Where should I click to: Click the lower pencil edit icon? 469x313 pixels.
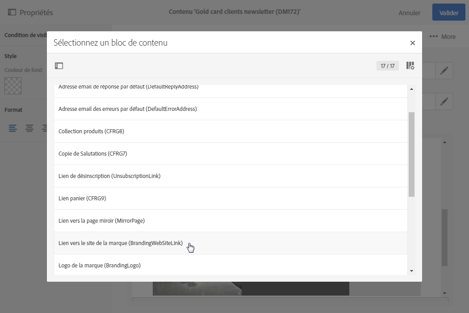click(x=444, y=102)
